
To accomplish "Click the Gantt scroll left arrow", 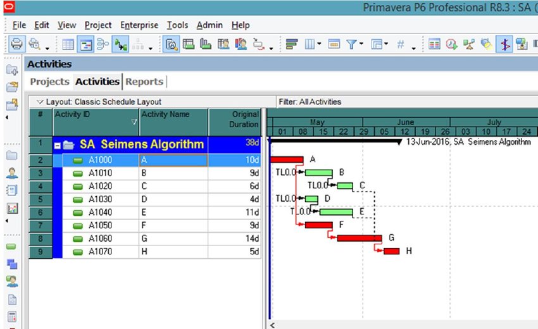I will point(272,325).
